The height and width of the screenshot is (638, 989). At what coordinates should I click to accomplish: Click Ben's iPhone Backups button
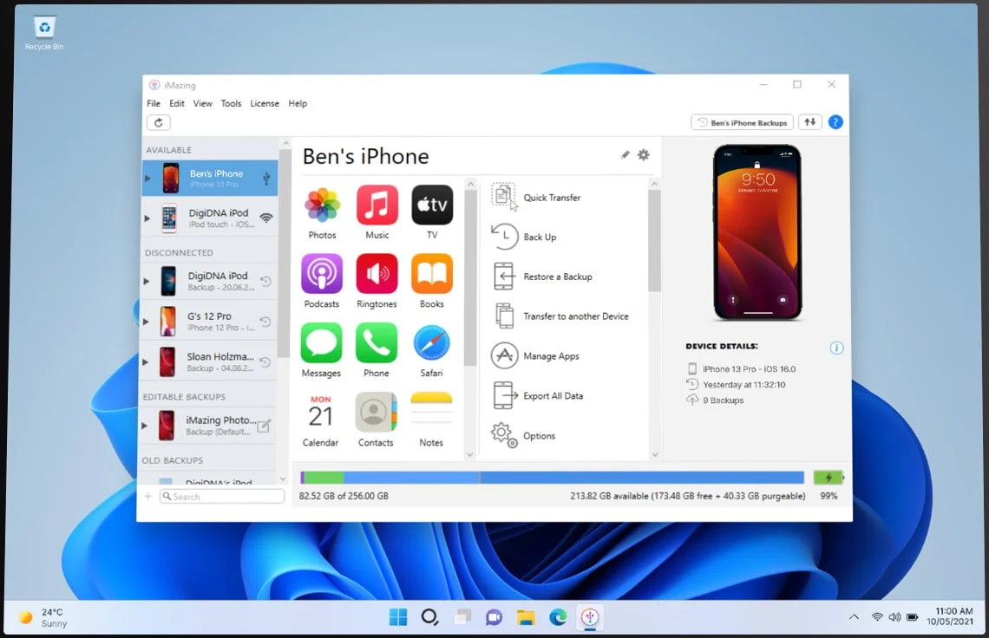(x=743, y=122)
